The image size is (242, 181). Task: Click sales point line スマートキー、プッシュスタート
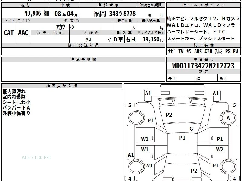tap(201, 38)
